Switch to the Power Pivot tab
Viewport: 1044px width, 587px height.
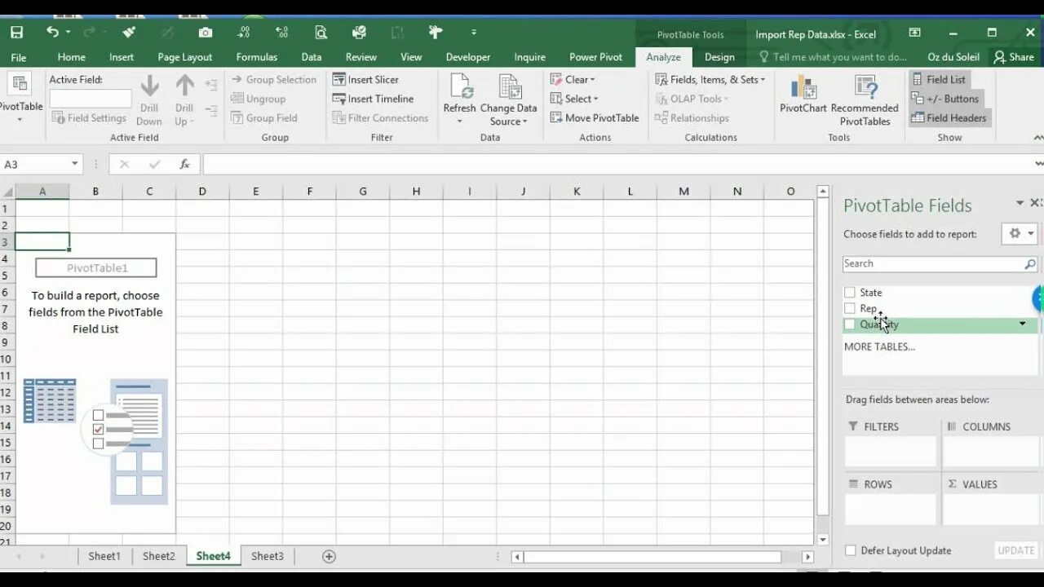point(595,57)
